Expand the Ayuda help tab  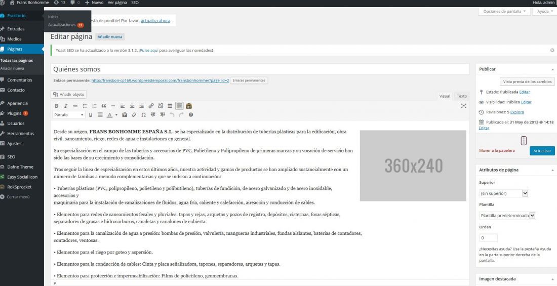click(545, 11)
